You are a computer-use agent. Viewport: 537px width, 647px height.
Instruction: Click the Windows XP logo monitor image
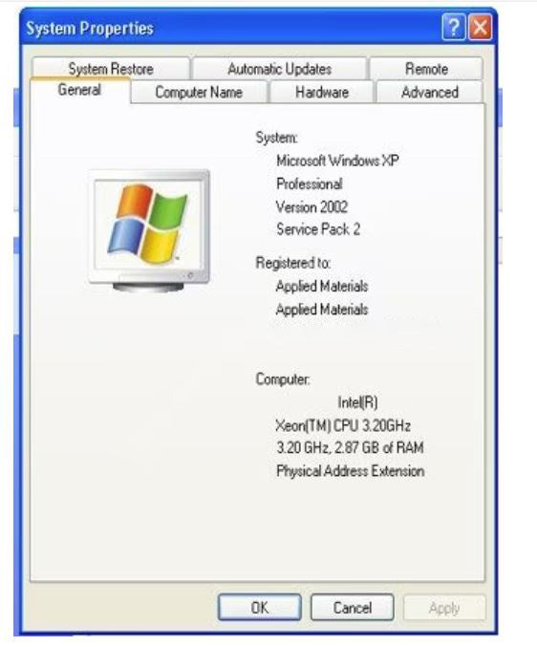tap(149, 231)
